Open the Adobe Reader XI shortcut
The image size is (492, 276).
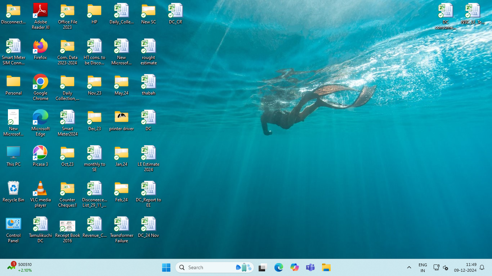40,11
